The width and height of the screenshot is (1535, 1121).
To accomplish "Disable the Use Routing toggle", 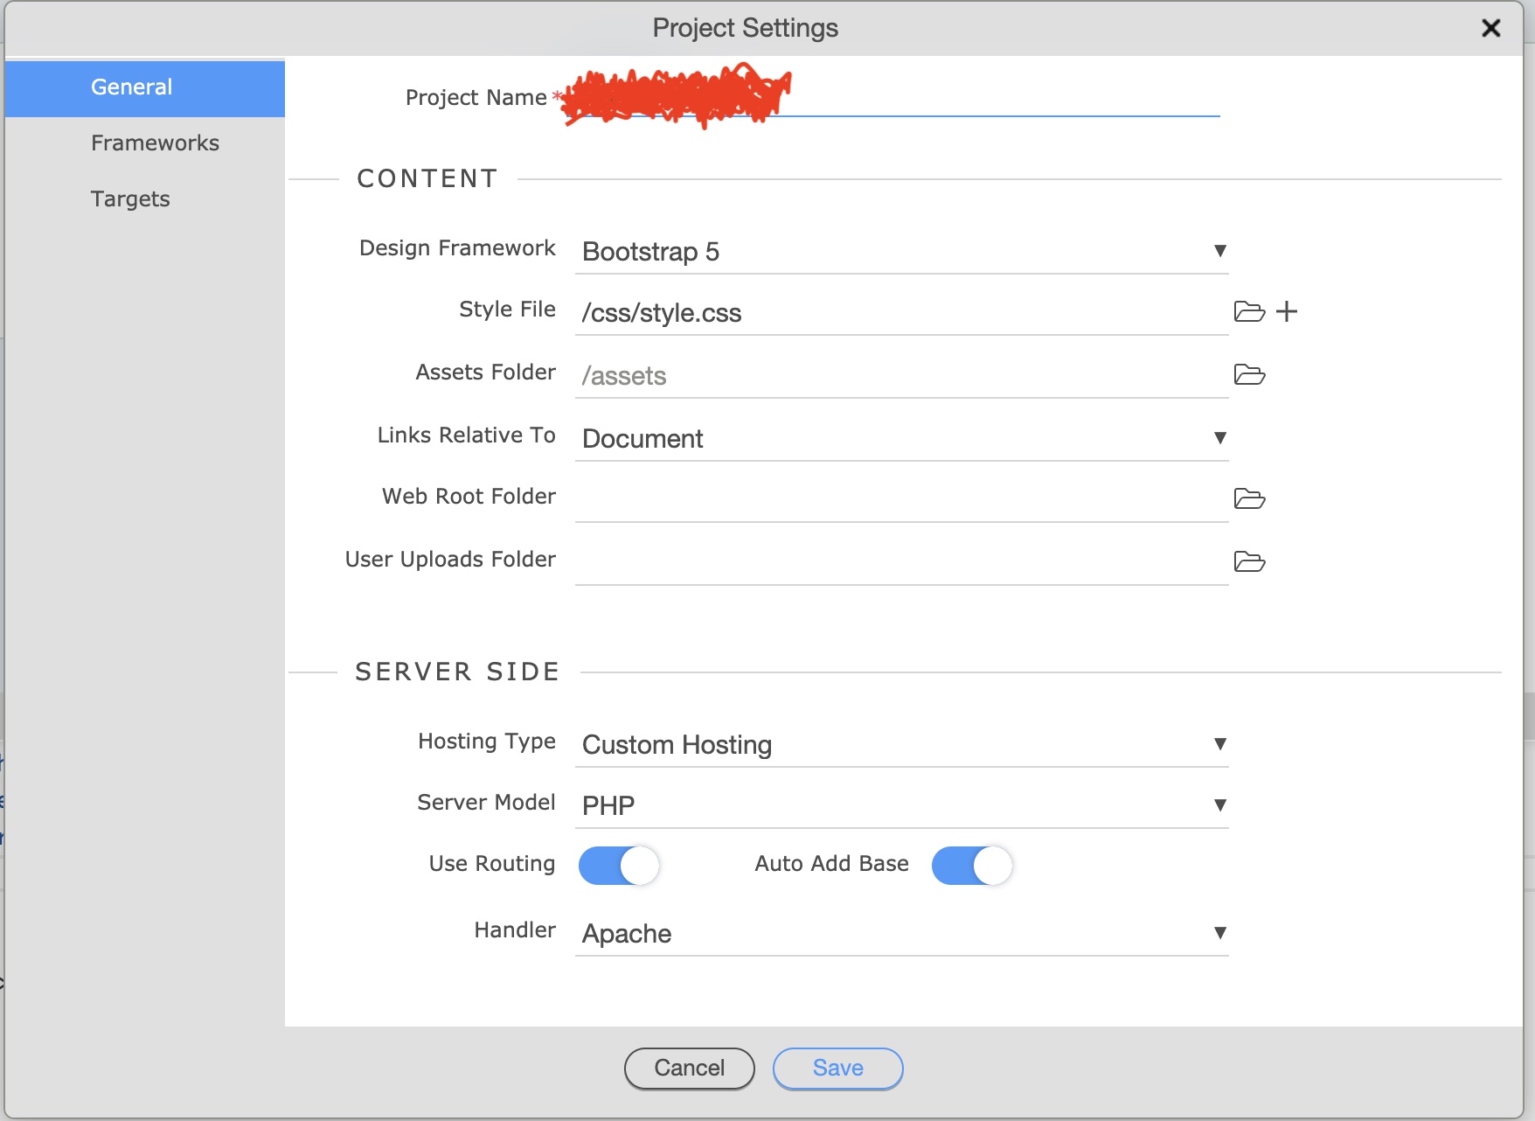I will (x=619, y=866).
